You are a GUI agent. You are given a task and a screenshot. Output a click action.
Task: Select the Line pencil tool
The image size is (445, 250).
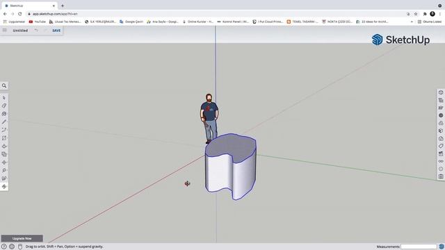[x=4, y=122]
